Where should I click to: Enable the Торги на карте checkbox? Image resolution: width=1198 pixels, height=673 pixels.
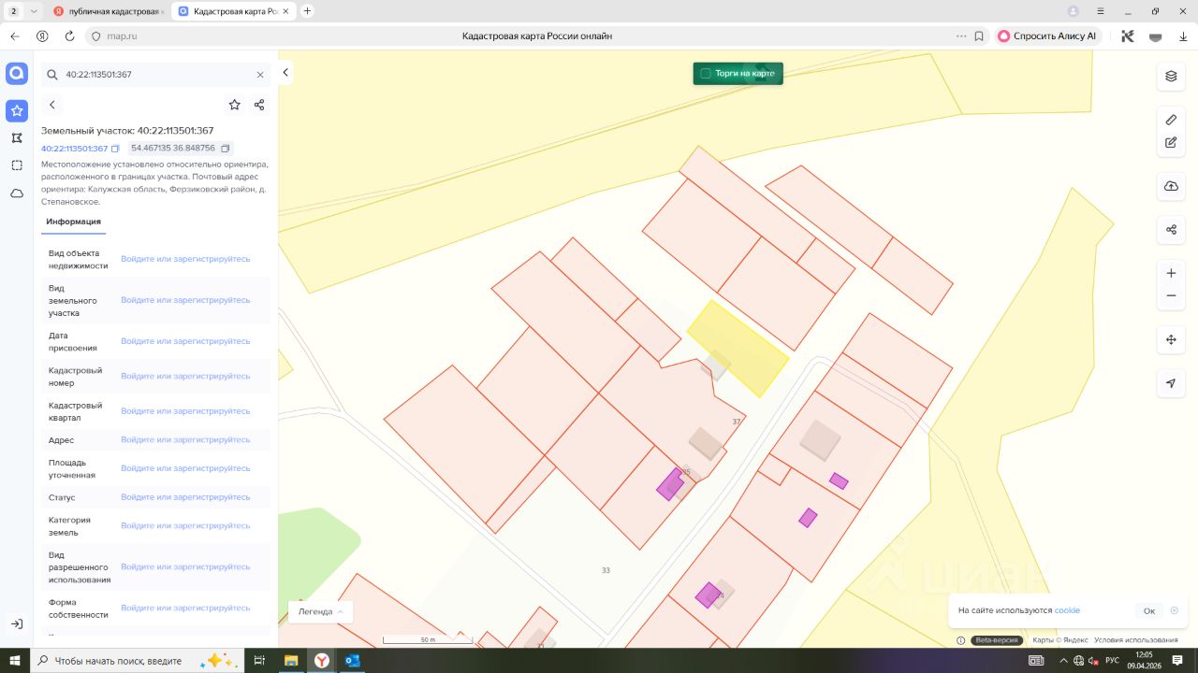(x=706, y=73)
